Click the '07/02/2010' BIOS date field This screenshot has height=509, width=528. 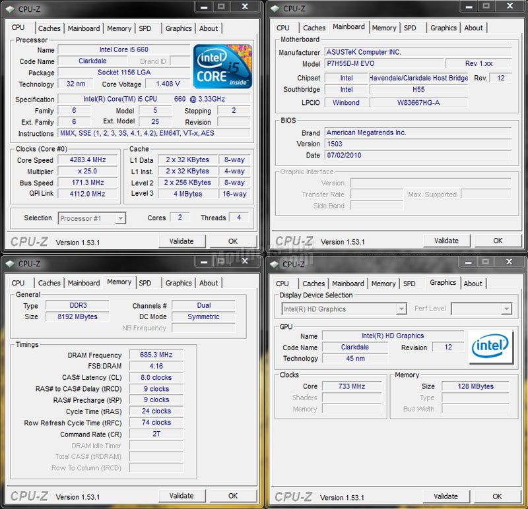(418, 155)
